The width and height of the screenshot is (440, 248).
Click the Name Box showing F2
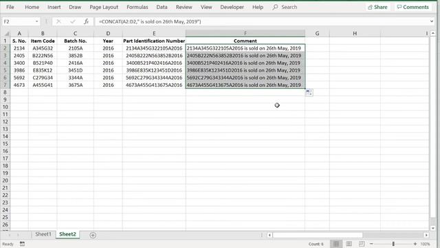[x=19, y=21]
